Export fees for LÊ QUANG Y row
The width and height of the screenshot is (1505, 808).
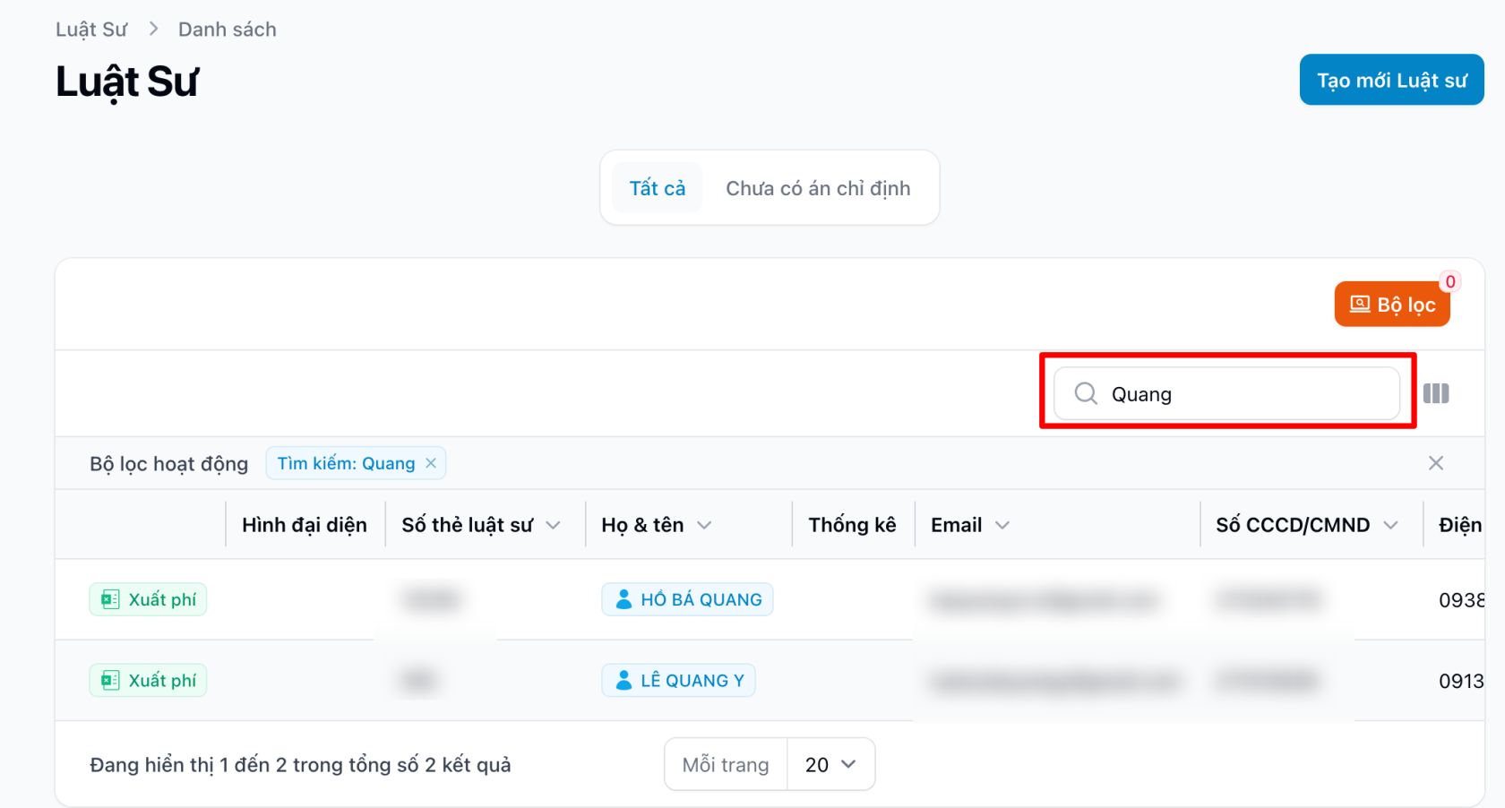[x=149, y=680]
